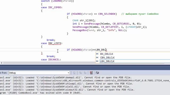Click 'exited with code 0' output line
The width and height of the screenshot is (170, 95).
click(x=41, y=93)
